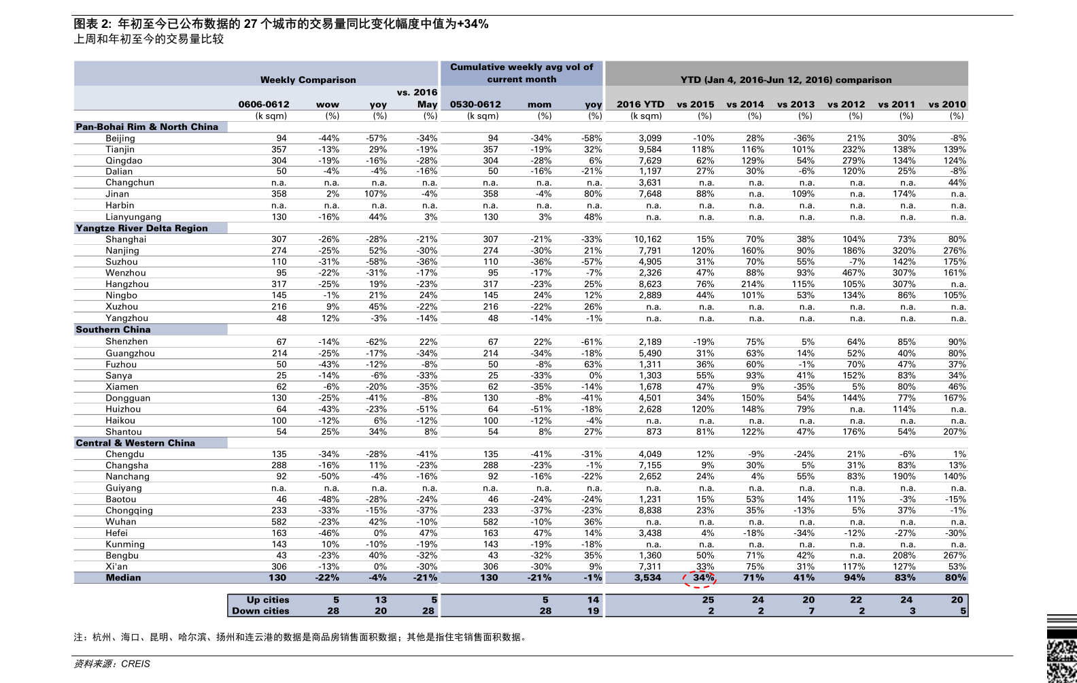Click the Kunming row label
The height and width of the screenshot is (683, 1077).
(x=125, y=544)
